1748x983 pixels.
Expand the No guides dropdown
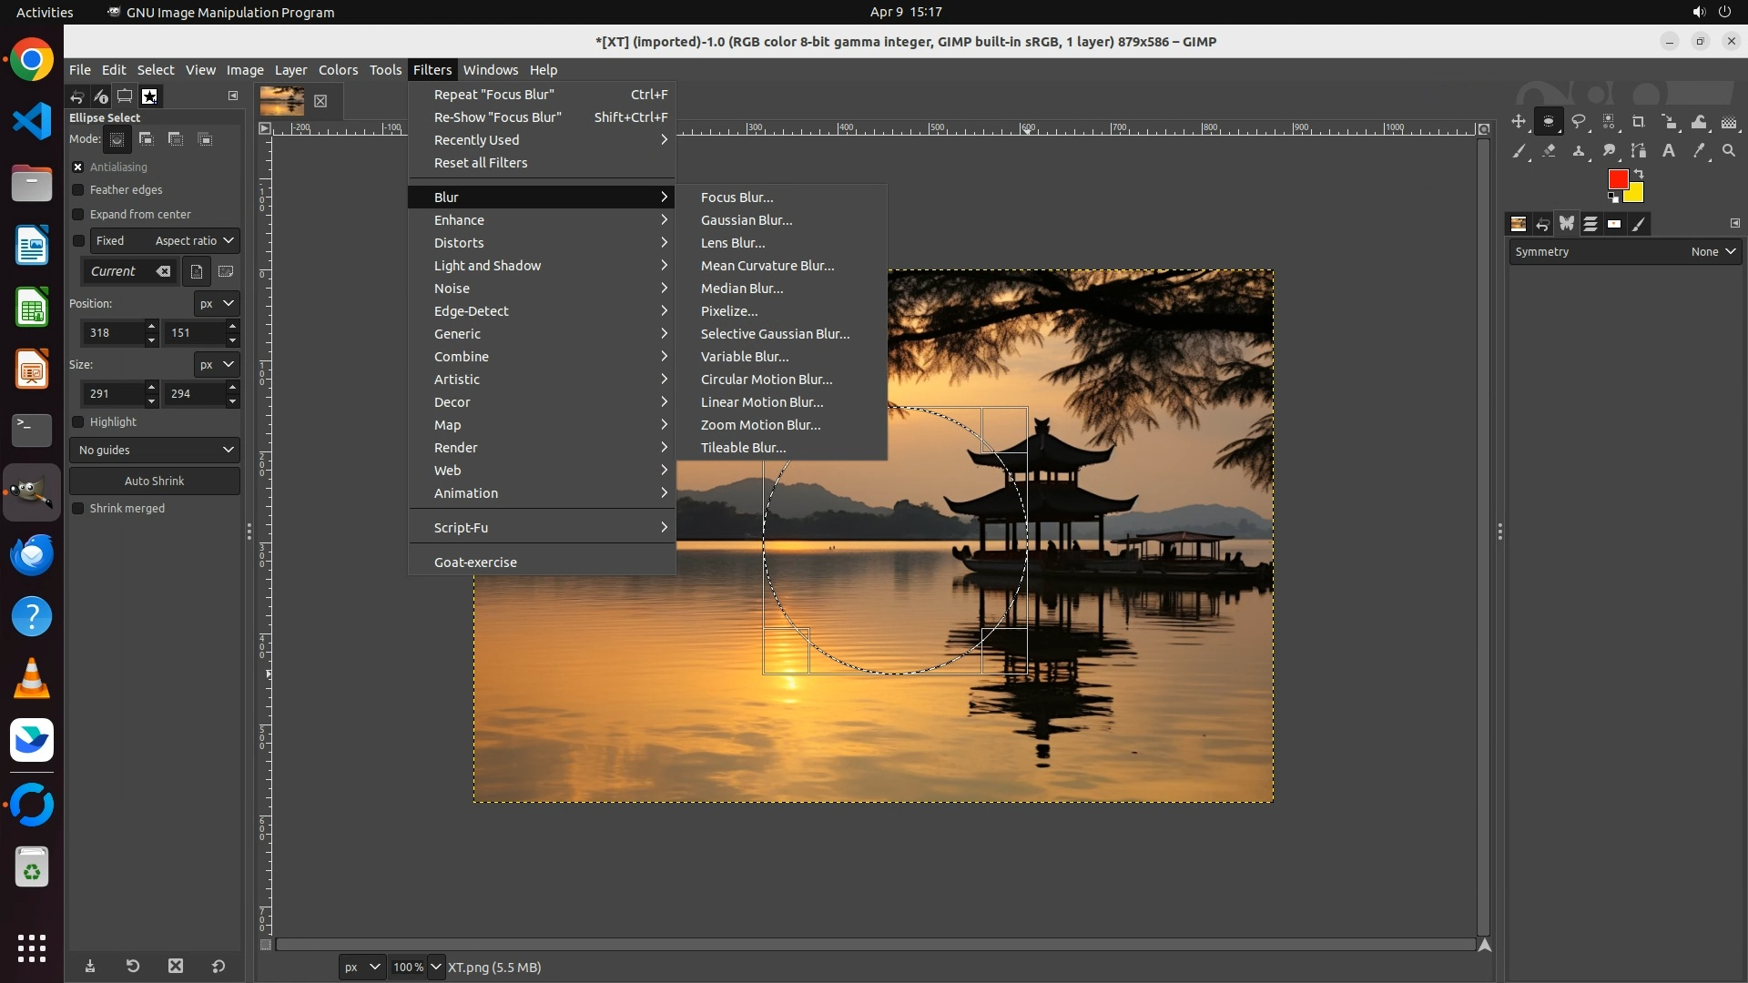(x=155, y=451)
